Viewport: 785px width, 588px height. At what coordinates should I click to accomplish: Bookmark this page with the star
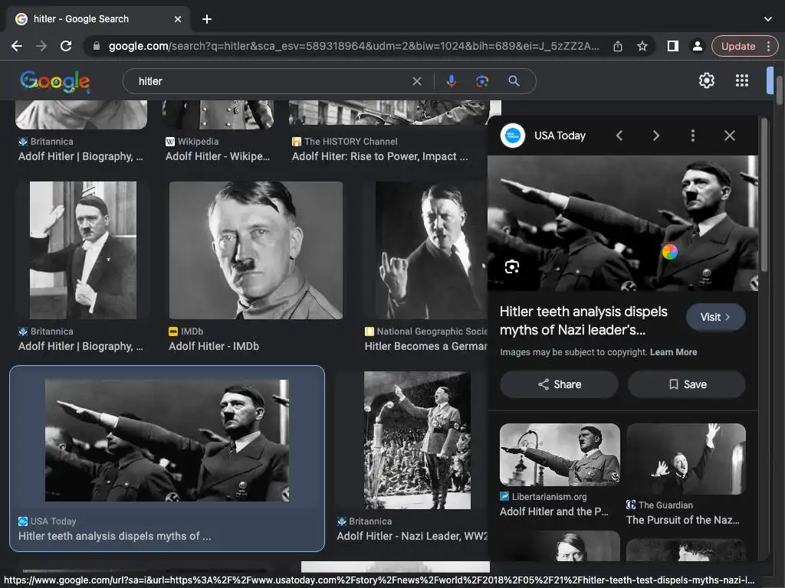pyautogui.click(x=642, y=46)
